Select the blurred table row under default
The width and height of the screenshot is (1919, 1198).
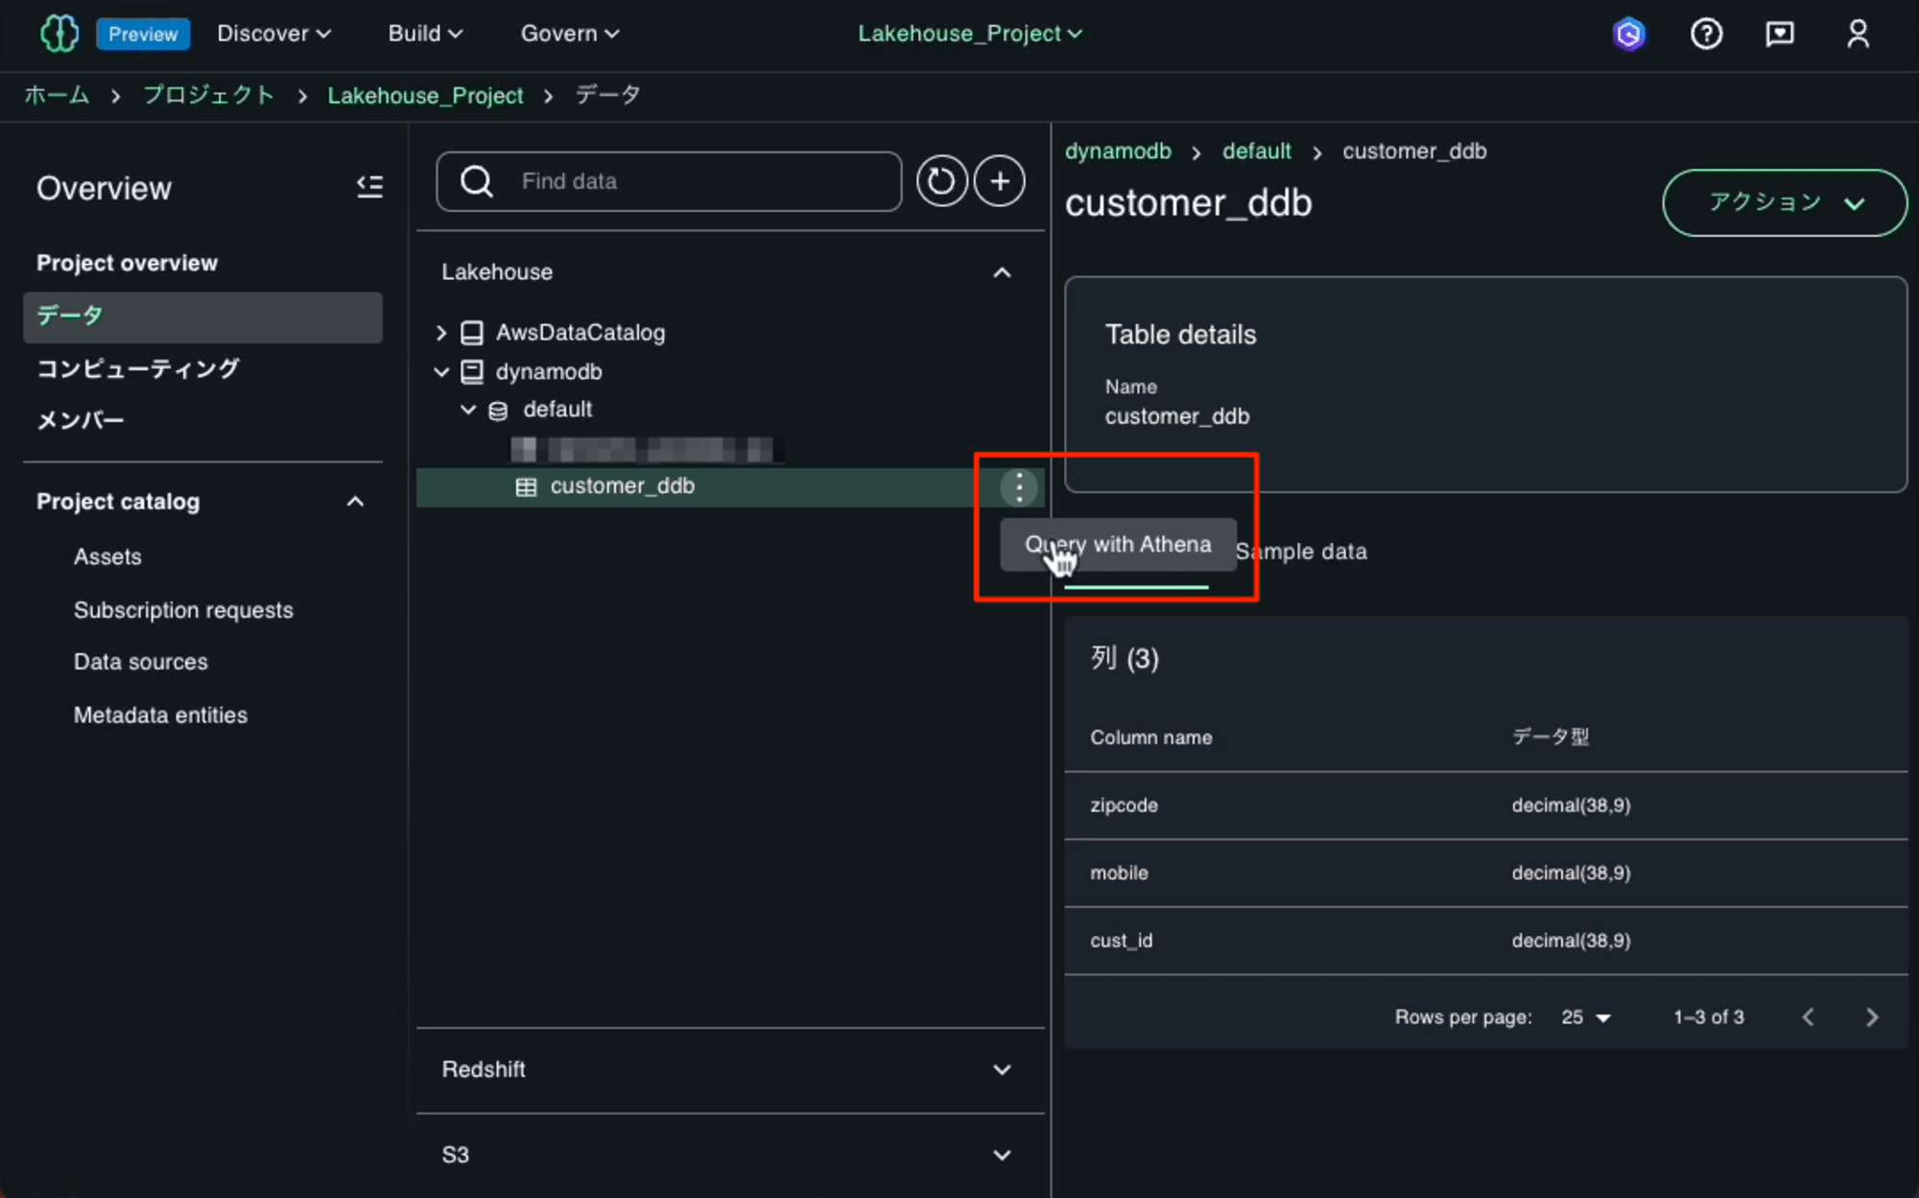pos(648,449)
